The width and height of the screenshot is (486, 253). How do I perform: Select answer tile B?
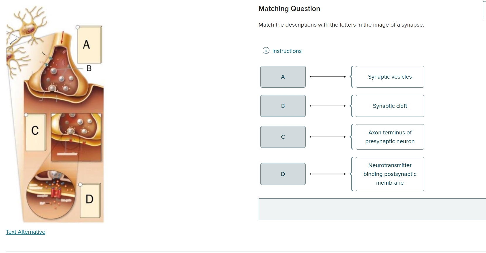coord(283,106)
